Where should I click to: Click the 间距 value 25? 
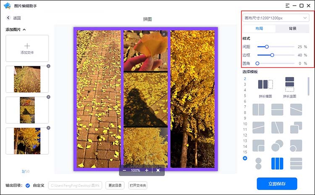(x=300, y=47)
